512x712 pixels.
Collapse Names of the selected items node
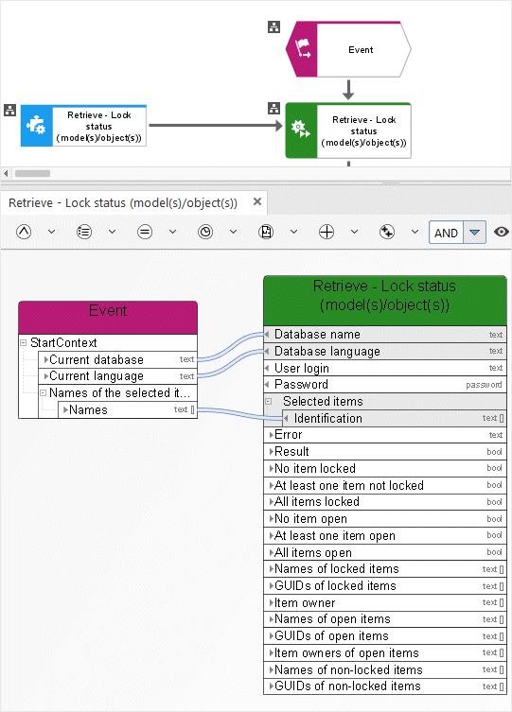43,392
